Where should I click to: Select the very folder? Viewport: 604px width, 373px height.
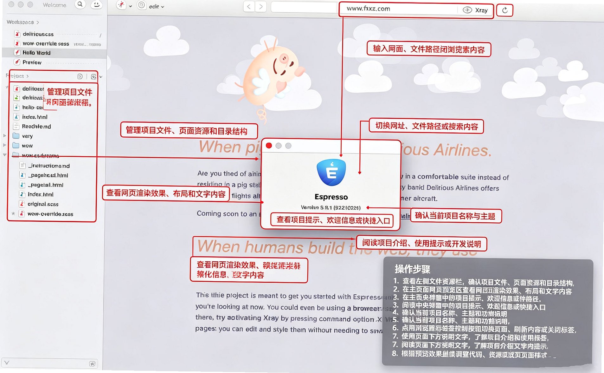tap(27, 136)
